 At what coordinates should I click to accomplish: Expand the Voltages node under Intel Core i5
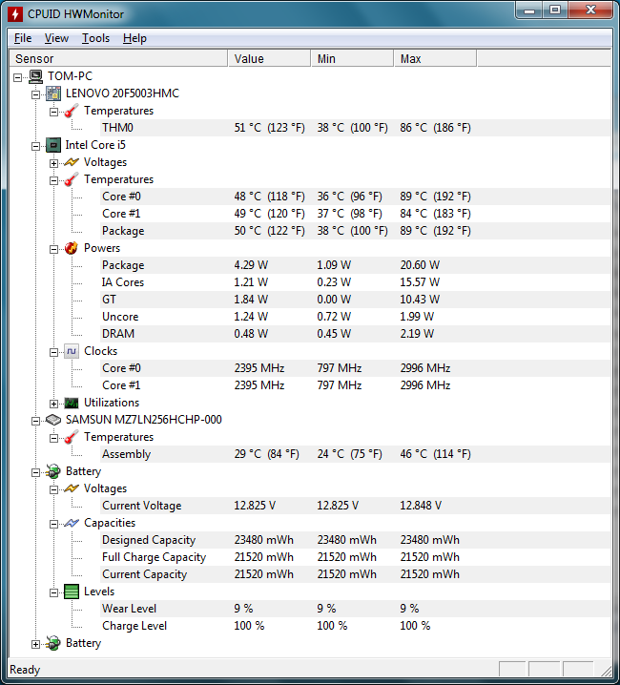point(54,162)
